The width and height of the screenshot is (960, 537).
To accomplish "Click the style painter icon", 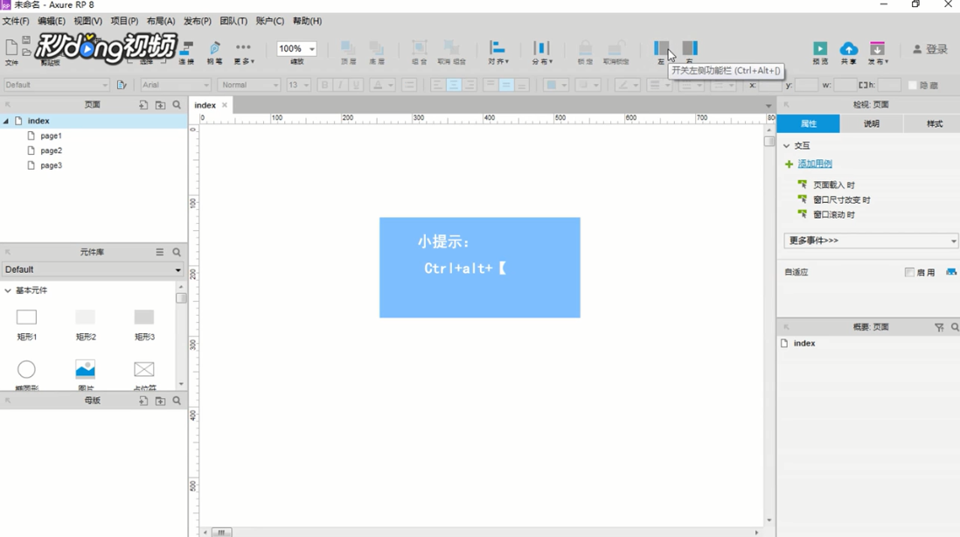I will click(x=122, y=85).
